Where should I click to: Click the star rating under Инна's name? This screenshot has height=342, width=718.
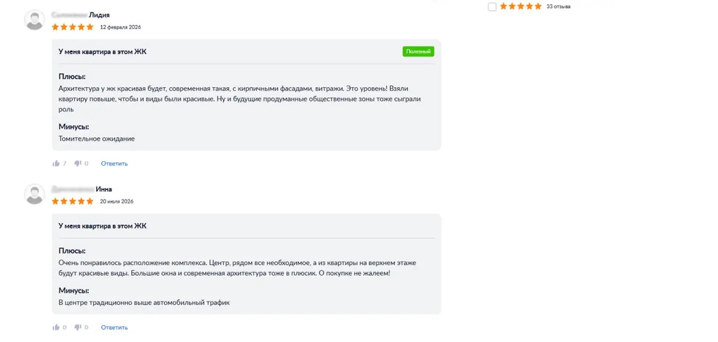pos(73,201)
